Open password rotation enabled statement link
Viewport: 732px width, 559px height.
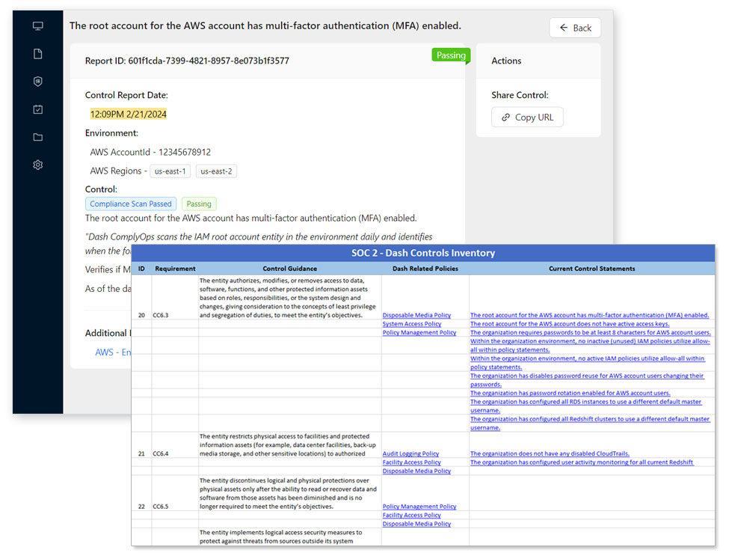(x=570, y=393)
